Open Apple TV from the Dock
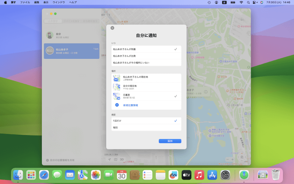 click(x=186, y=175)
